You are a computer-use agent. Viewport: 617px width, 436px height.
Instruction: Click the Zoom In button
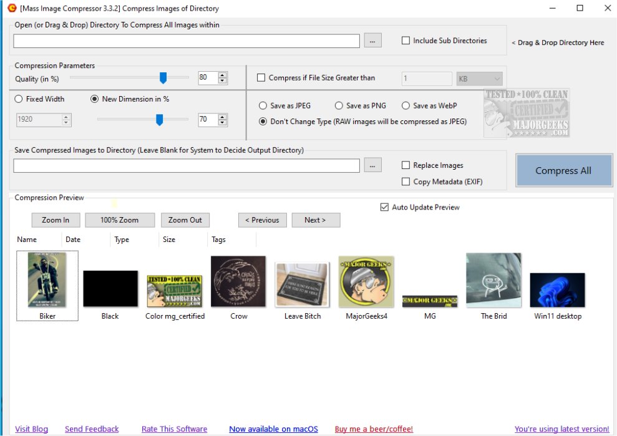pos(56,220)
